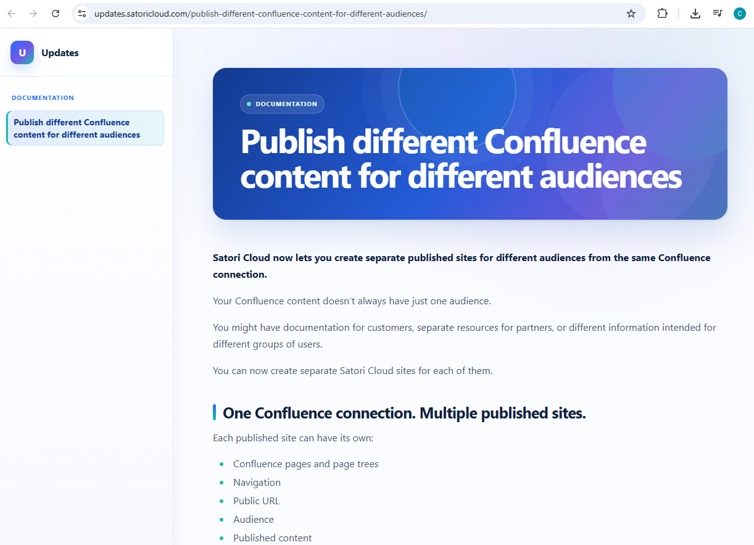
Task: Click 'Your Confluence content doesn't always have' paragraph
Action: 352,301
